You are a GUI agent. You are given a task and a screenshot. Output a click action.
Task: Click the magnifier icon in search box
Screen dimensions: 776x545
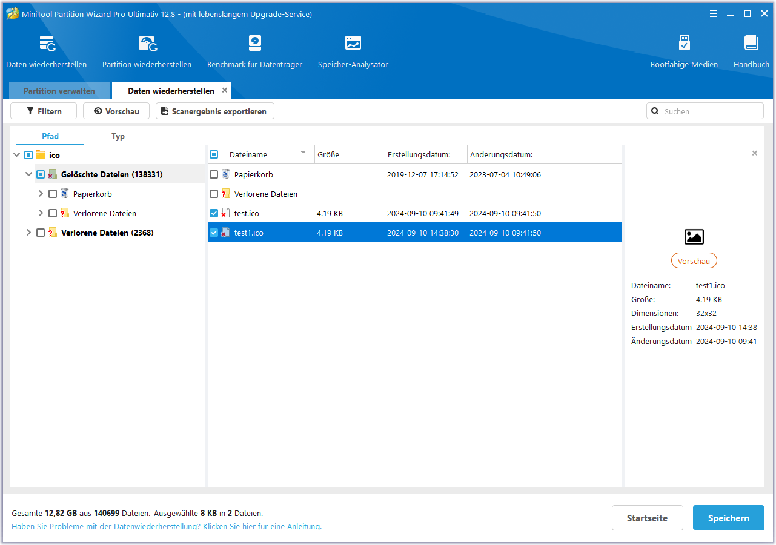tap(655, 111)
